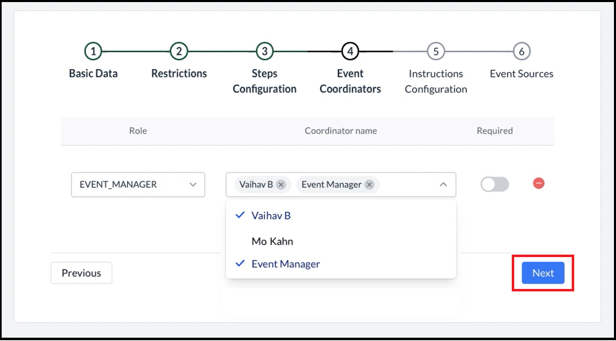Viewport: 616px width, 341px height.
Task: Click the Previous button
Action: pyautogui.click(x=81, y=273)
